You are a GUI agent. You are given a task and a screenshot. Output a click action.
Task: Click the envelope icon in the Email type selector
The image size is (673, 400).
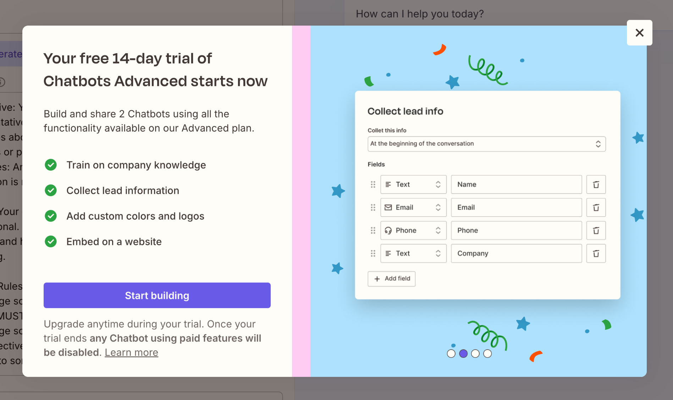click(389, 207)
